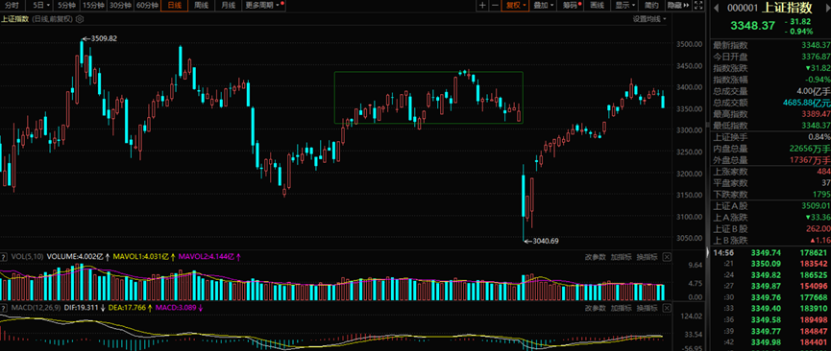Screen dimensions: 831x351
Task: Toggle the 画线 drawing tools
Action: click(x=598, y=6)
